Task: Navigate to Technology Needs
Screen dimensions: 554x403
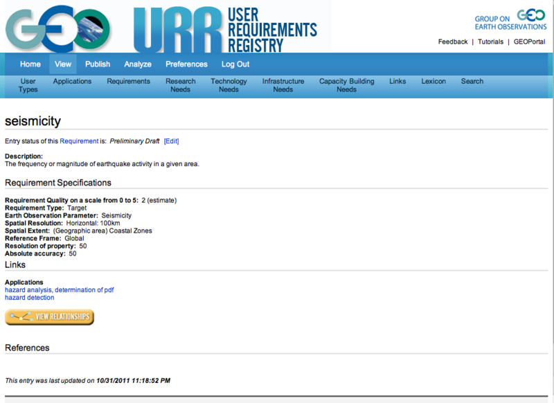Action: tap(229, 85)
